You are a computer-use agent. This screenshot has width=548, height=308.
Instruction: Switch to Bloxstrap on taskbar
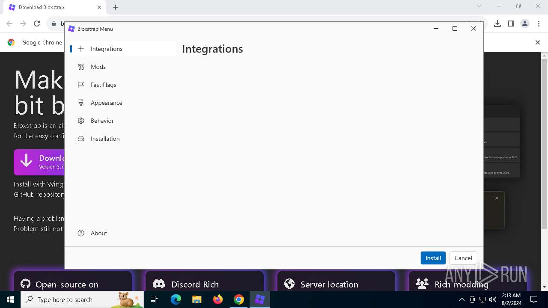click(260, 299)
